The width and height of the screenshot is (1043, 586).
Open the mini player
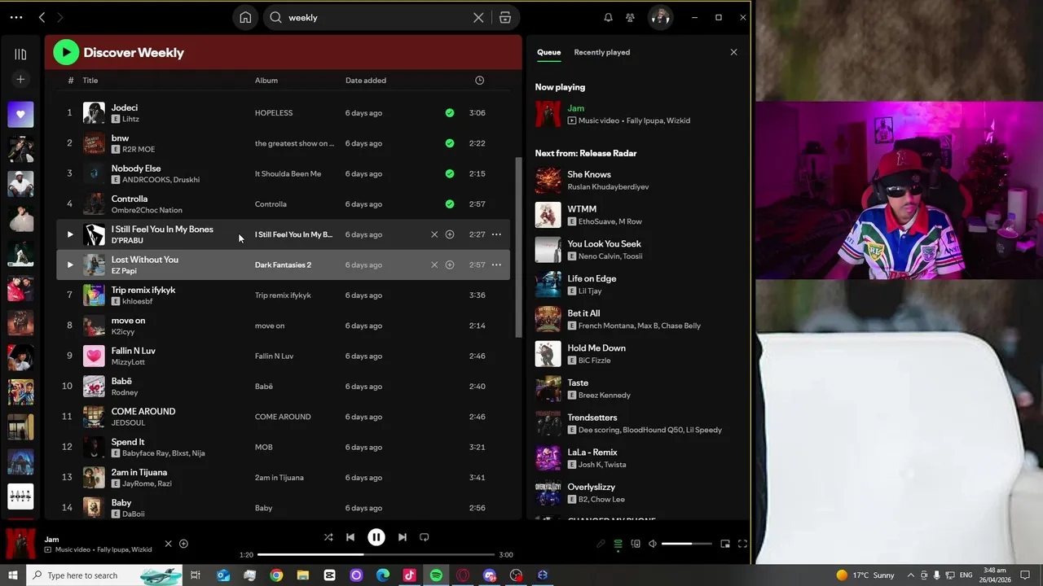725,544
